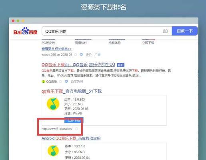Screen dimensions: 206x160
Task: Click the blue 立即下载 button in 51下载 card
Action: (x=74, y=120)
